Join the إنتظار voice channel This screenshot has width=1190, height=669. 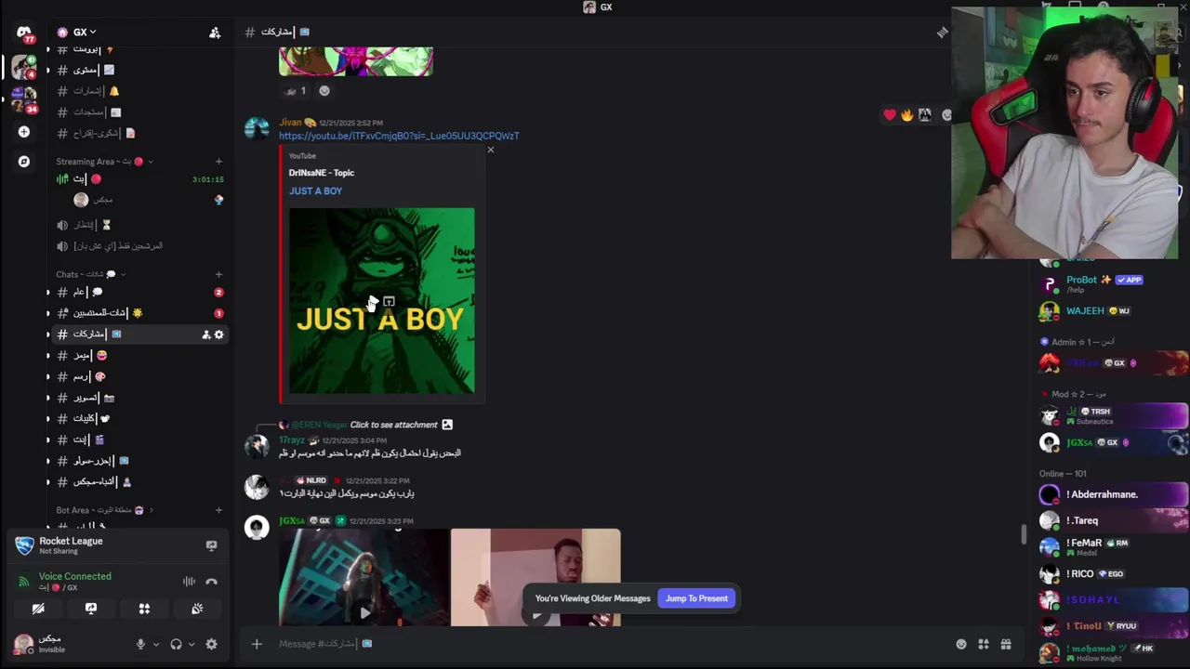[138, 225]
